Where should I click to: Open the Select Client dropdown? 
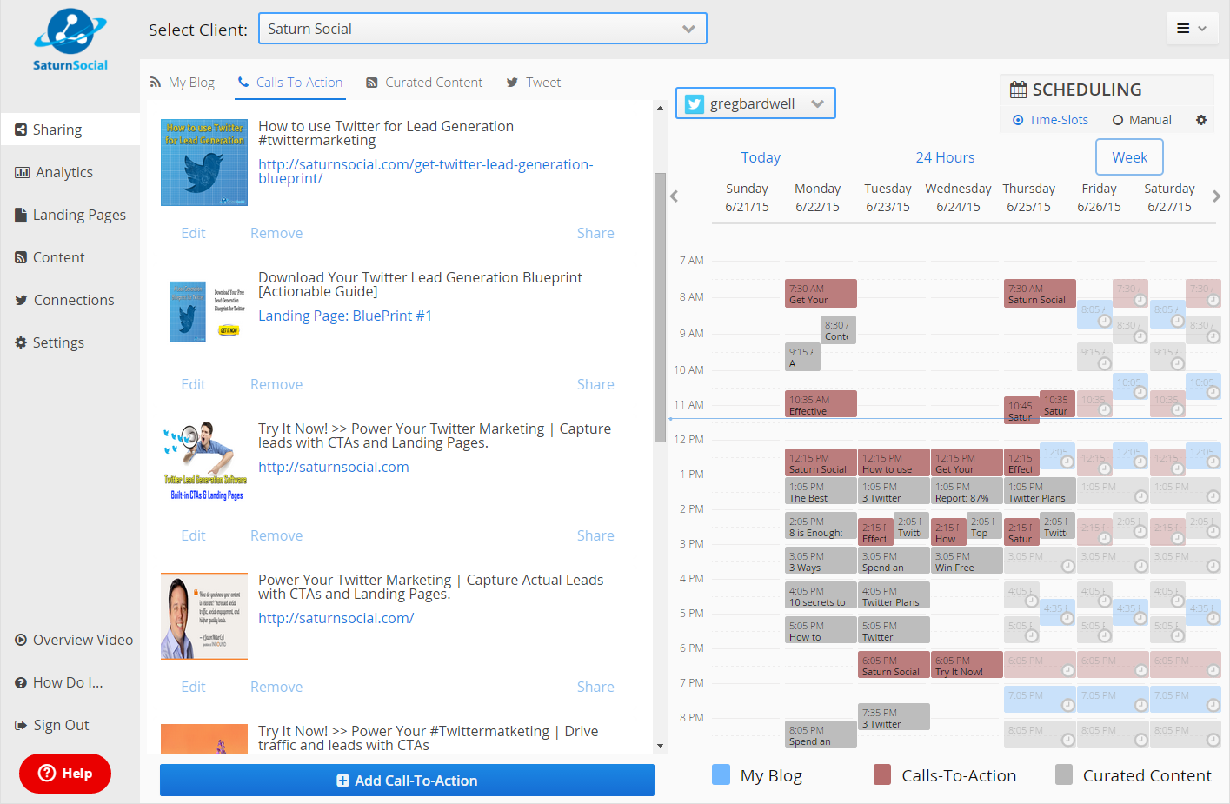[x=482, y=29]
